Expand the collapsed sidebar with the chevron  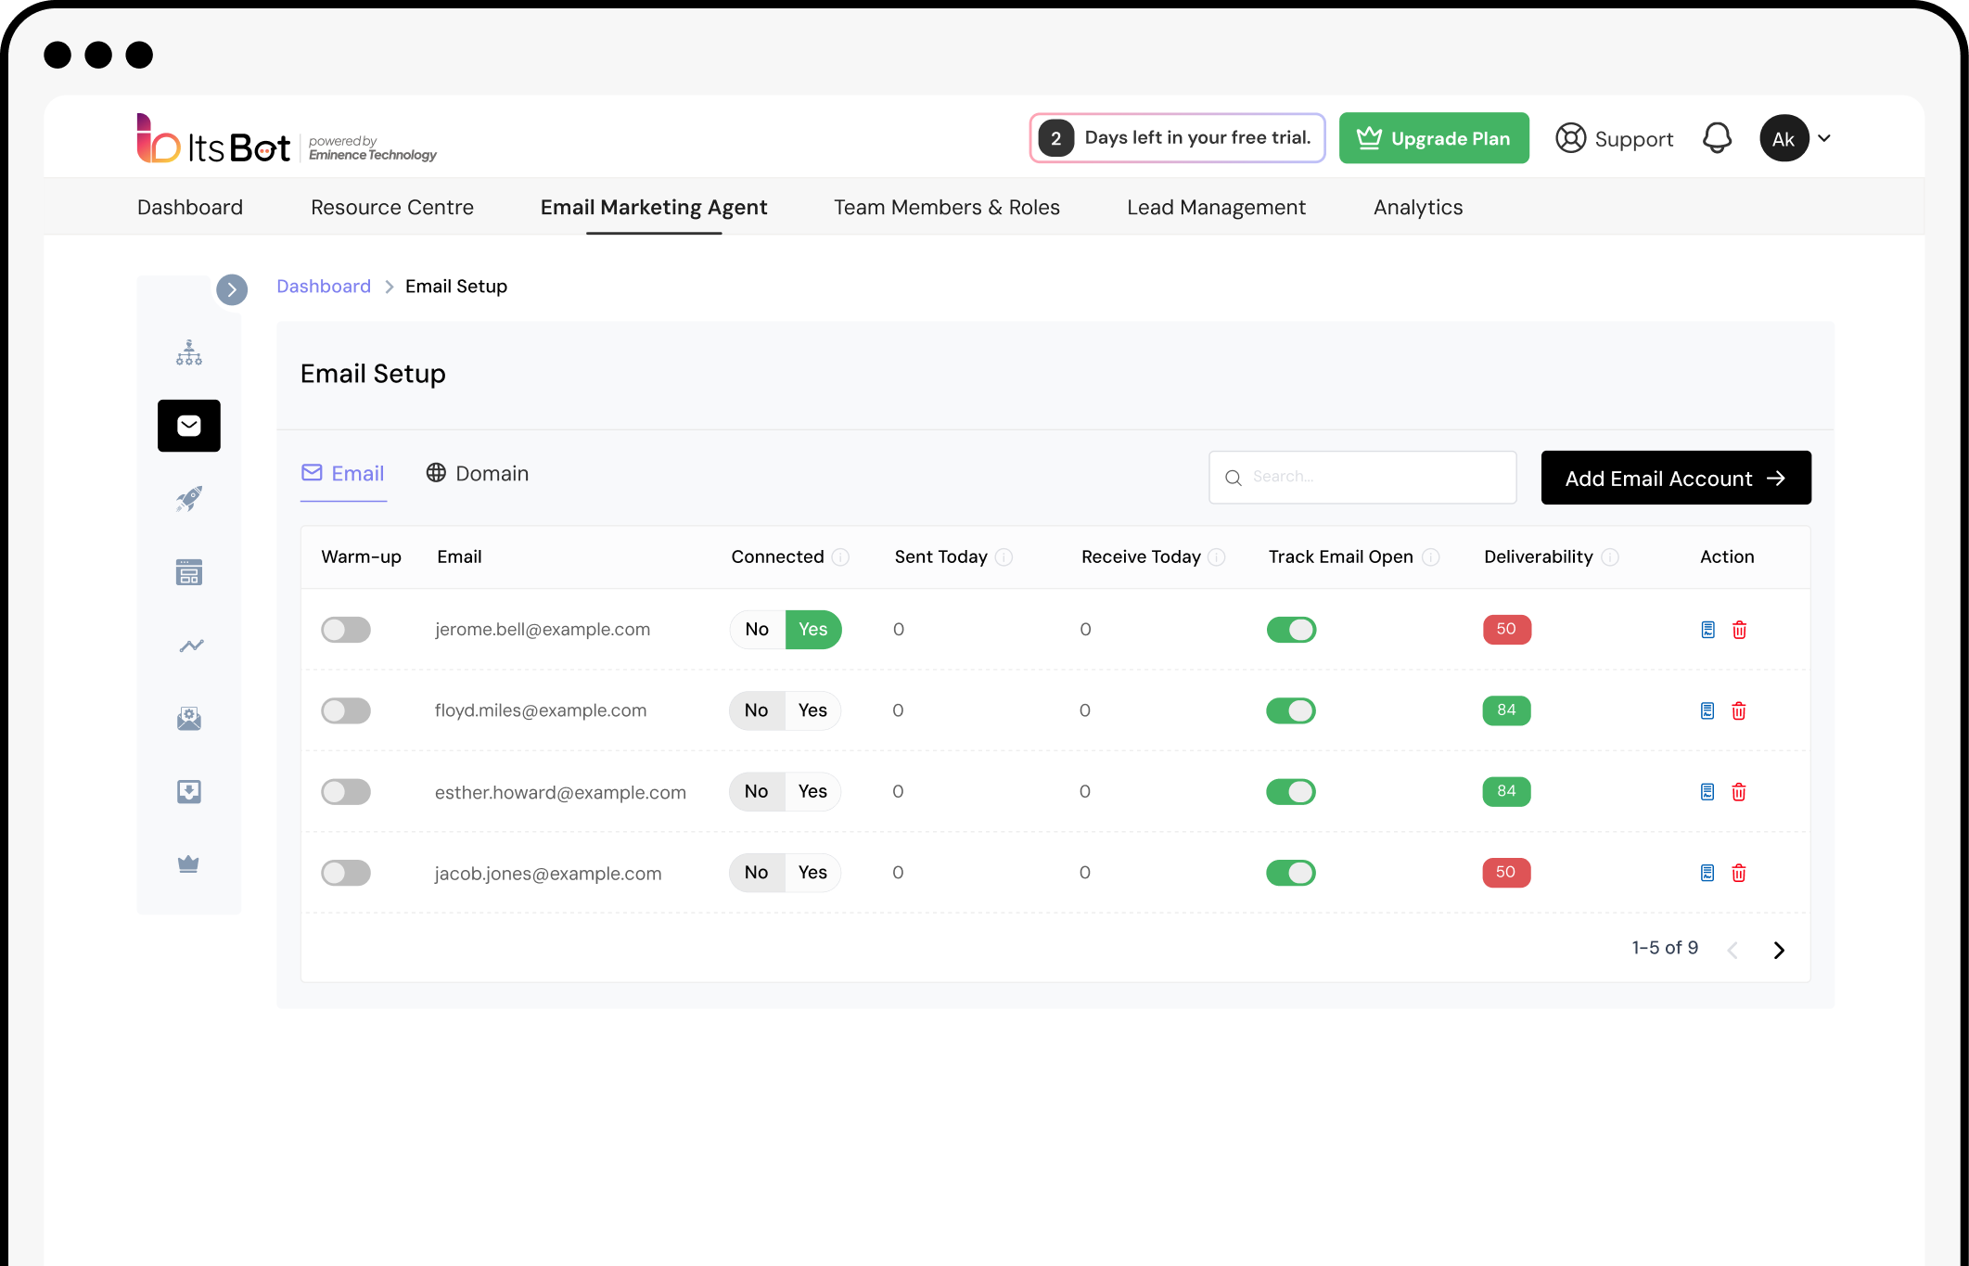(x=232, y=289)
